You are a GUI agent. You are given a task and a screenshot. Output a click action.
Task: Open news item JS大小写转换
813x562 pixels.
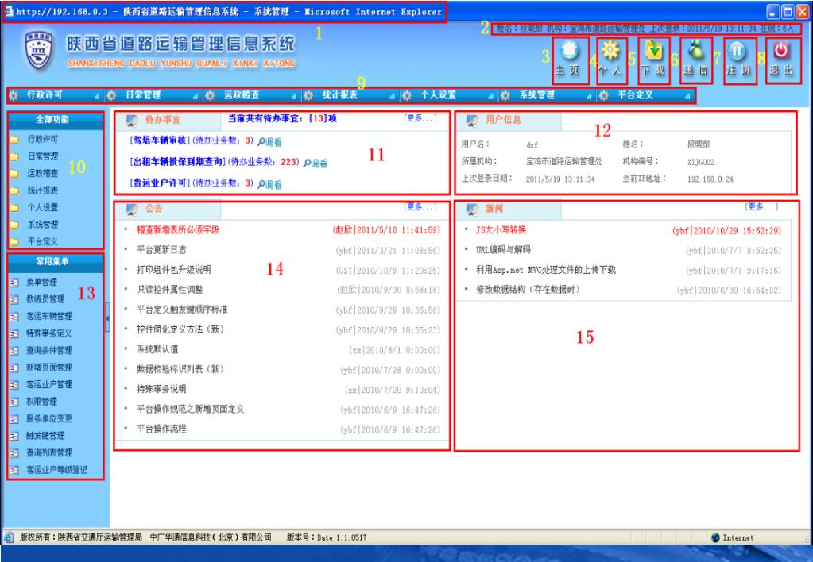(501, 230)
